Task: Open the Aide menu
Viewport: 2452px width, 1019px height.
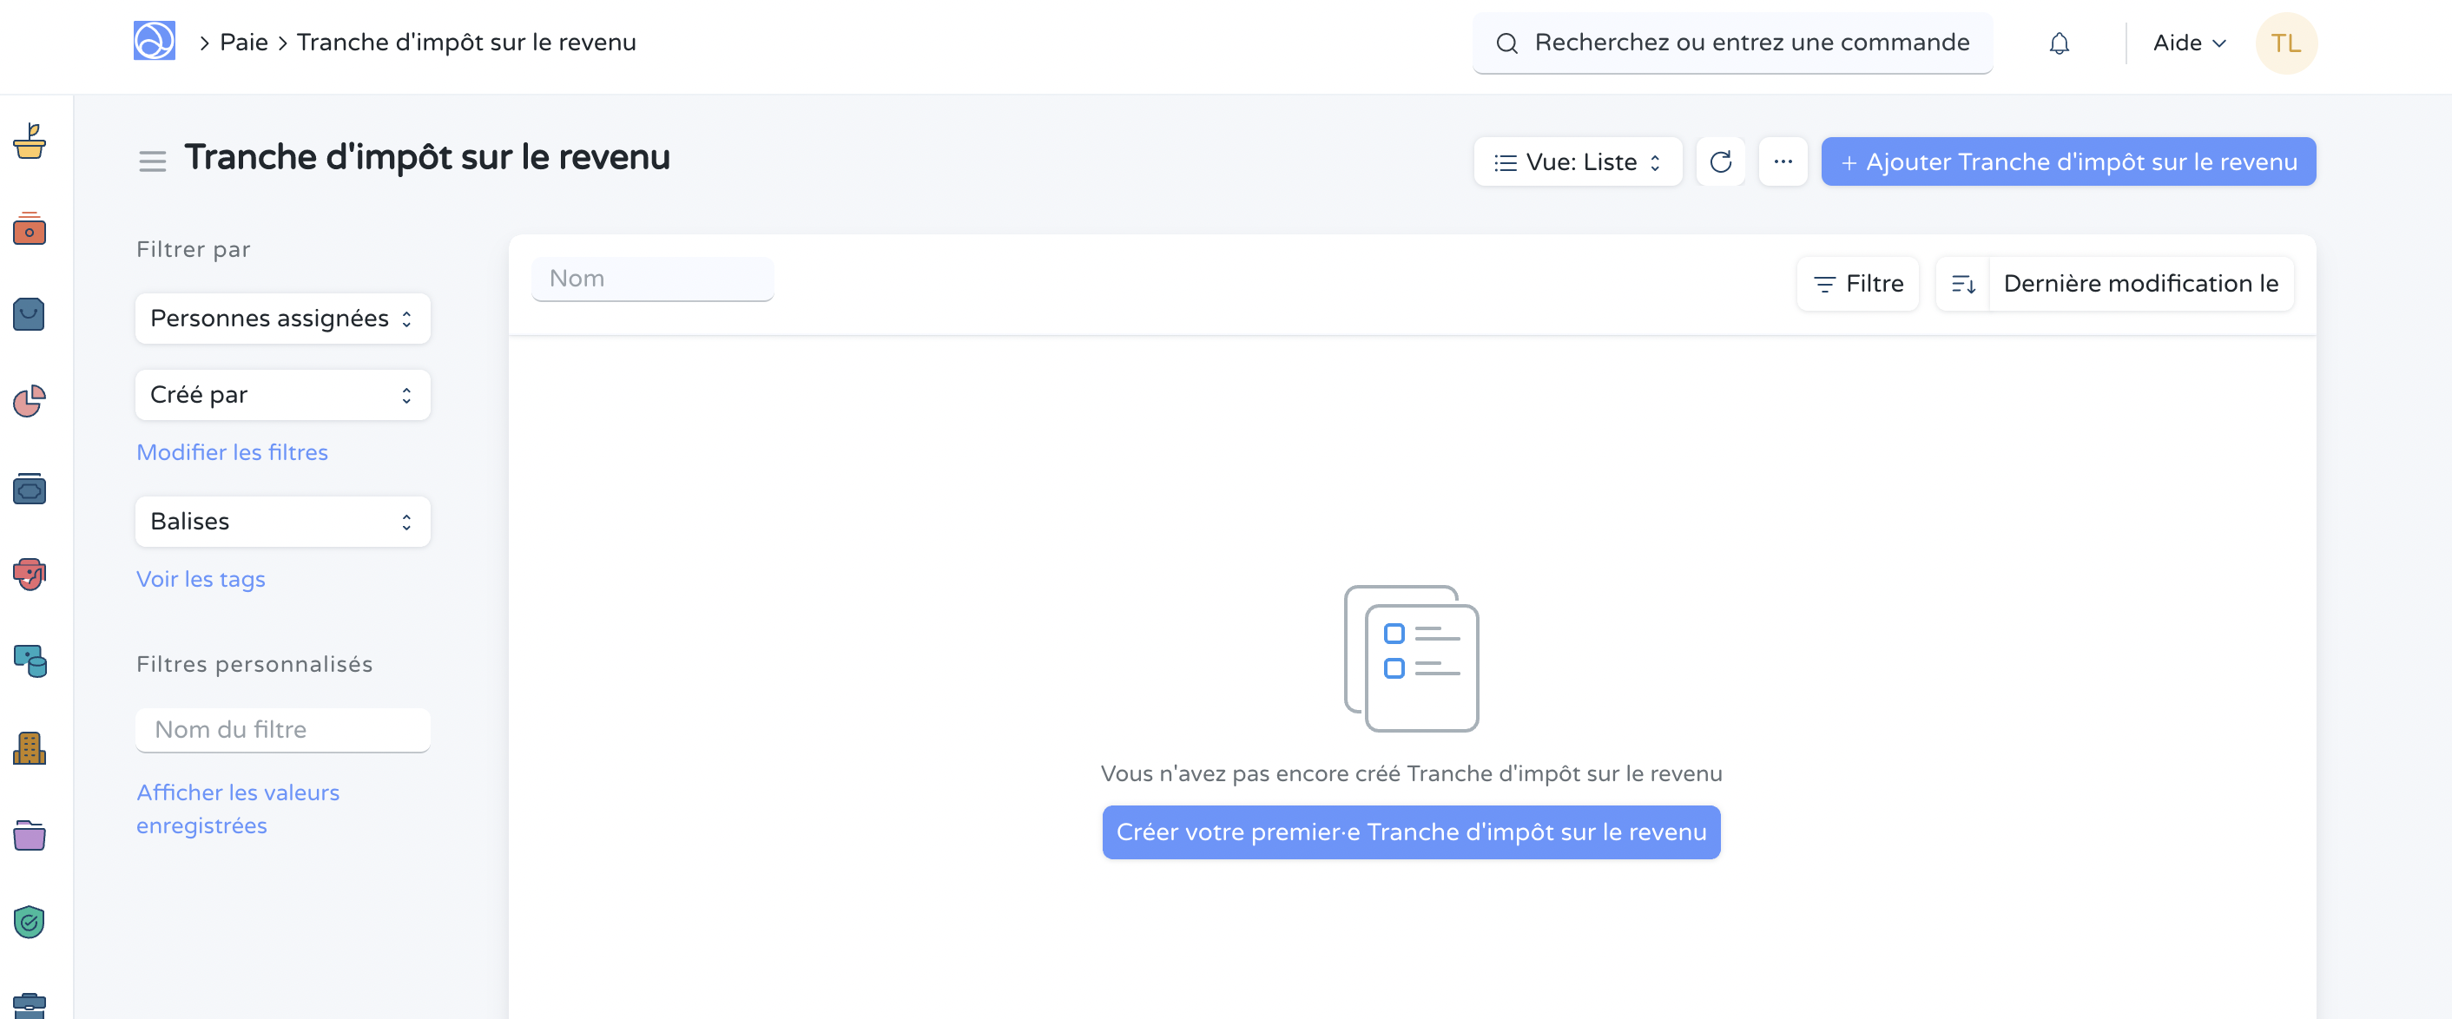Action: pyautogui.click(x=2188, y=43)
